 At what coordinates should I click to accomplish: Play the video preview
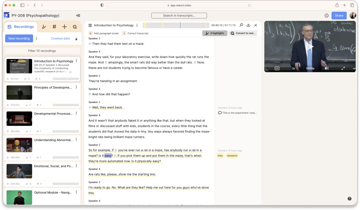311,46
